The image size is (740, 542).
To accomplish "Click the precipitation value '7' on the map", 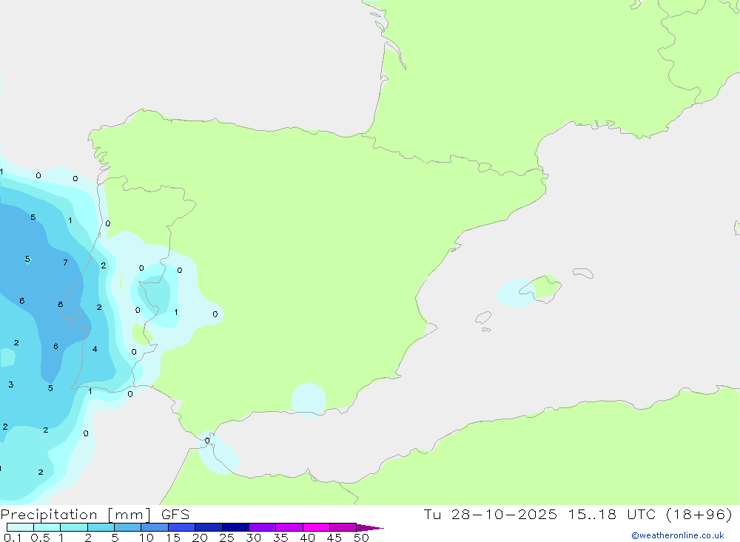I will (x=66, y=262).
